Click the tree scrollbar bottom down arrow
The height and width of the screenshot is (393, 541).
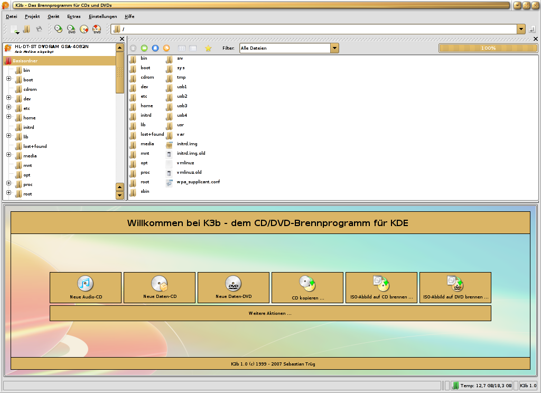click(x=120, y=195)
